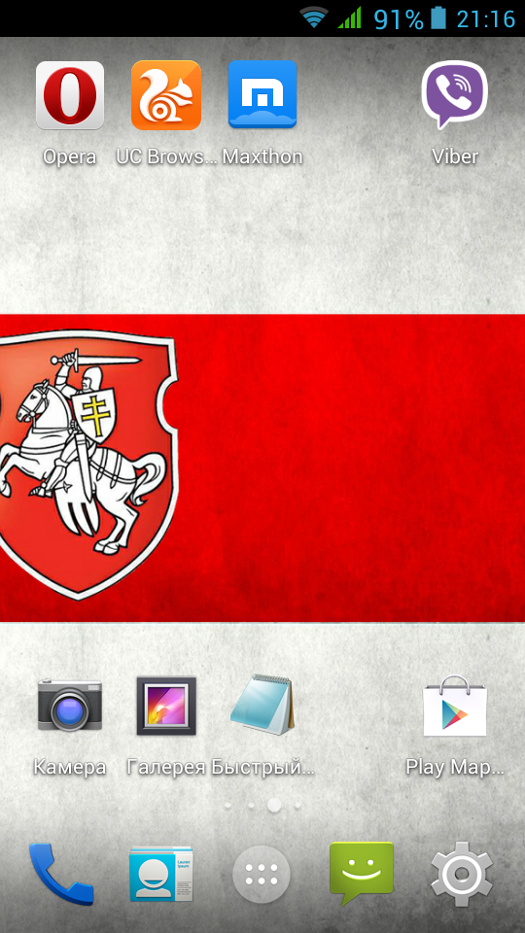Image resolution: width=525 pixels, height=933 pixels.
Task: Select the first home page indicator dot
Action: click(227, 805)
